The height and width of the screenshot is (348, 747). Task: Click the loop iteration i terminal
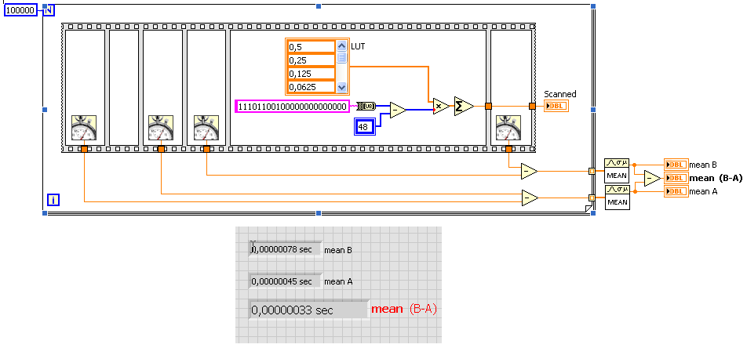(x=53, y=200)
